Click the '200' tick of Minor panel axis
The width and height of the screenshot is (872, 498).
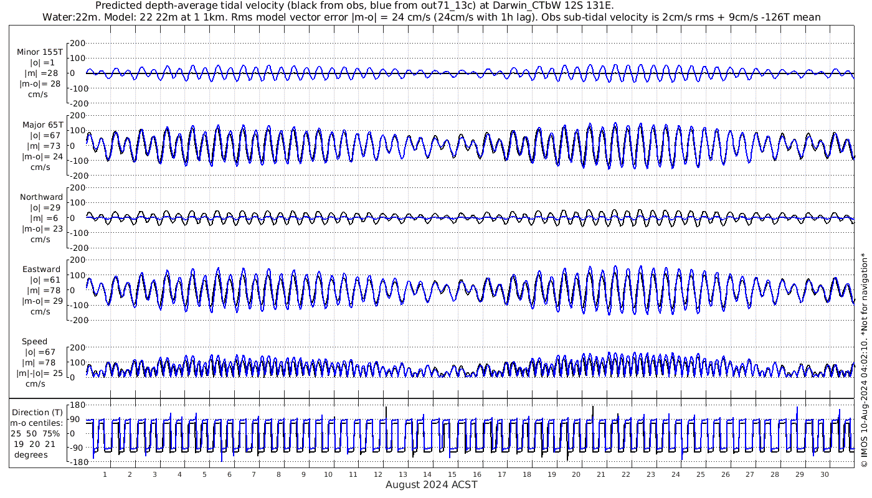coord(77,43)
